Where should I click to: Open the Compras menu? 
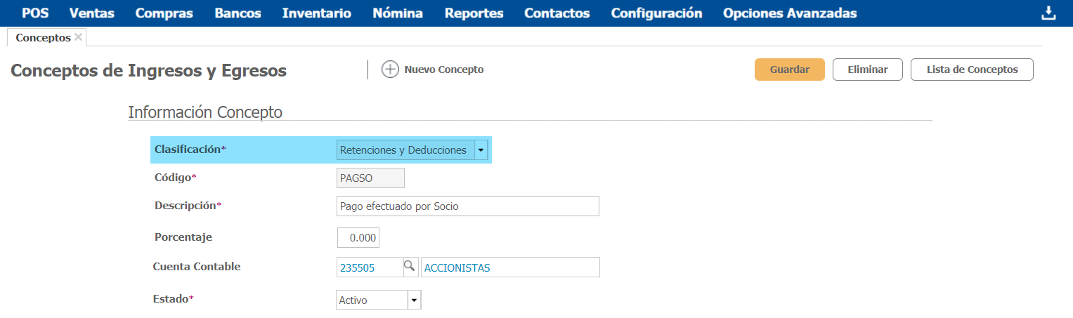click(x=164, y=13)
